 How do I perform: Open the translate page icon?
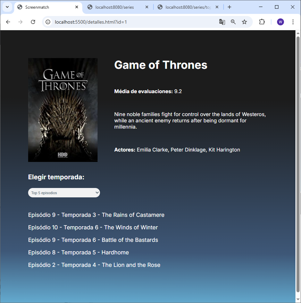pos(222,22)
